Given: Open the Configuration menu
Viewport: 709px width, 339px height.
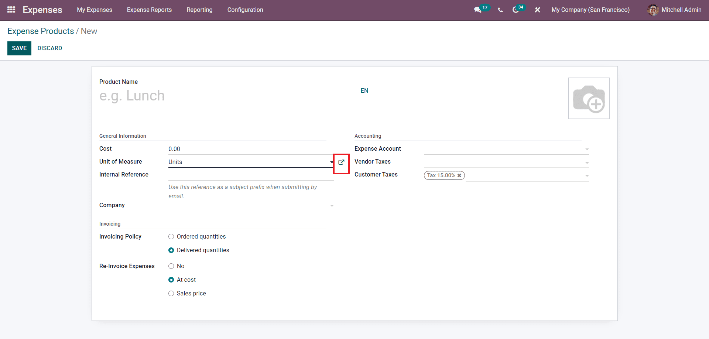Looking at the screenshot, I should coord(245,10).
